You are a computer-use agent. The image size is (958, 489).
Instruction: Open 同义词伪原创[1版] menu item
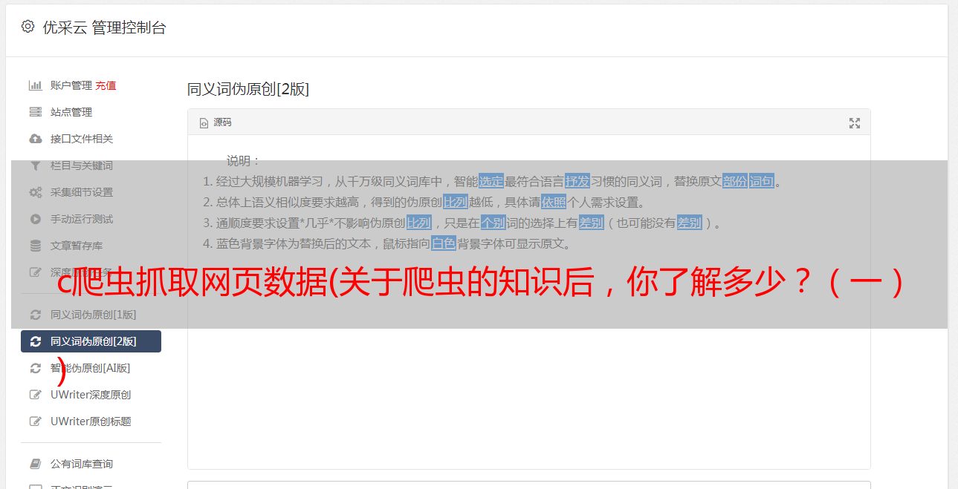(x=91, y=315)
